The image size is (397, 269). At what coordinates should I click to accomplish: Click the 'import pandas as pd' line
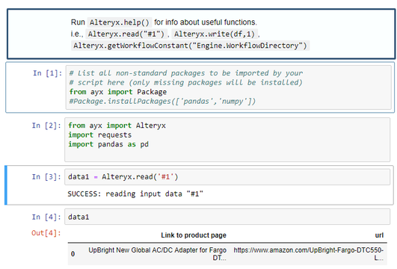click(108, 144)
